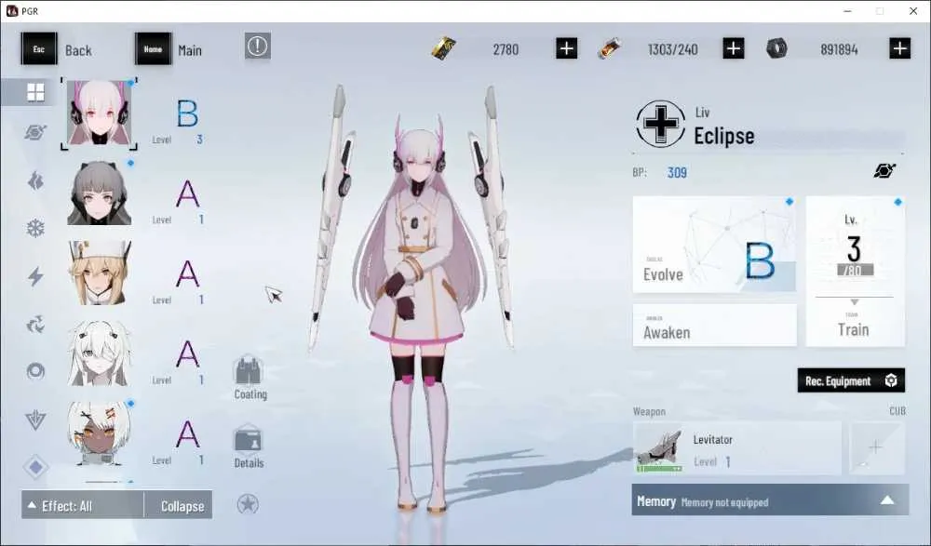Open character Details
The image size is (931, 546).
(249, 446)
